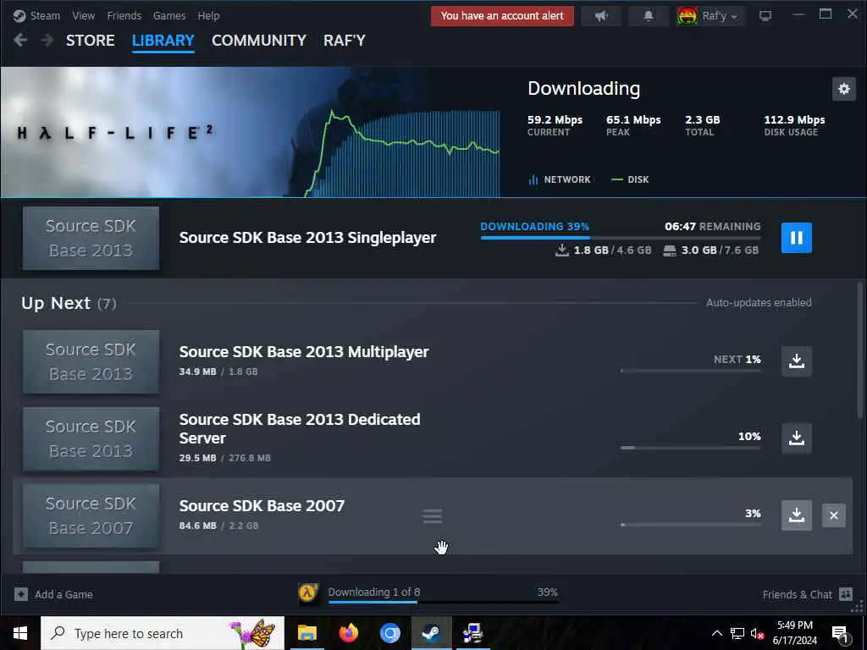The height and width of the screenshot is (650, 867).
Task: Open the RAF'Y profile tab
Action: 345,41
